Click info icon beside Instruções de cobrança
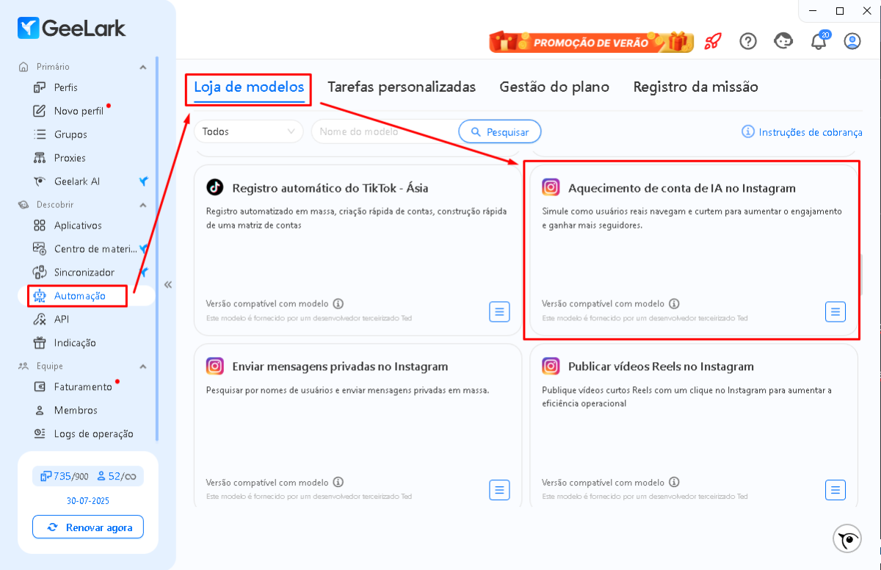The image size is (881, 570). tap(748, 131)
